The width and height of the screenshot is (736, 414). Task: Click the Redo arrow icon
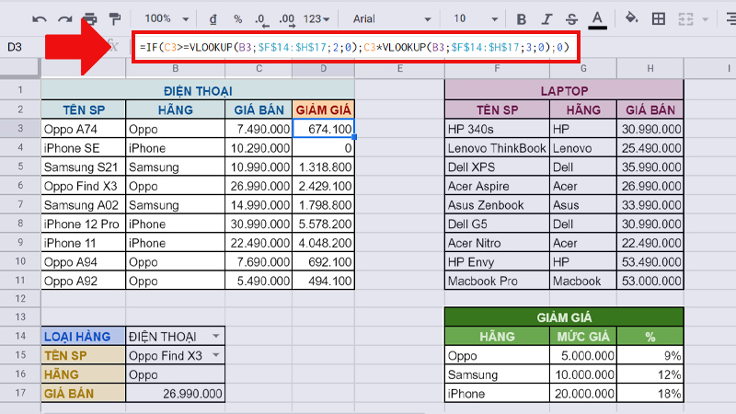tap(64, 18)
